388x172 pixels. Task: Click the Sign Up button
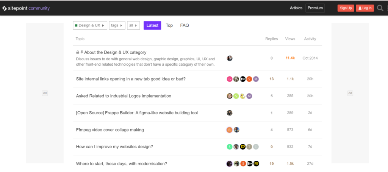click(346, 8)
